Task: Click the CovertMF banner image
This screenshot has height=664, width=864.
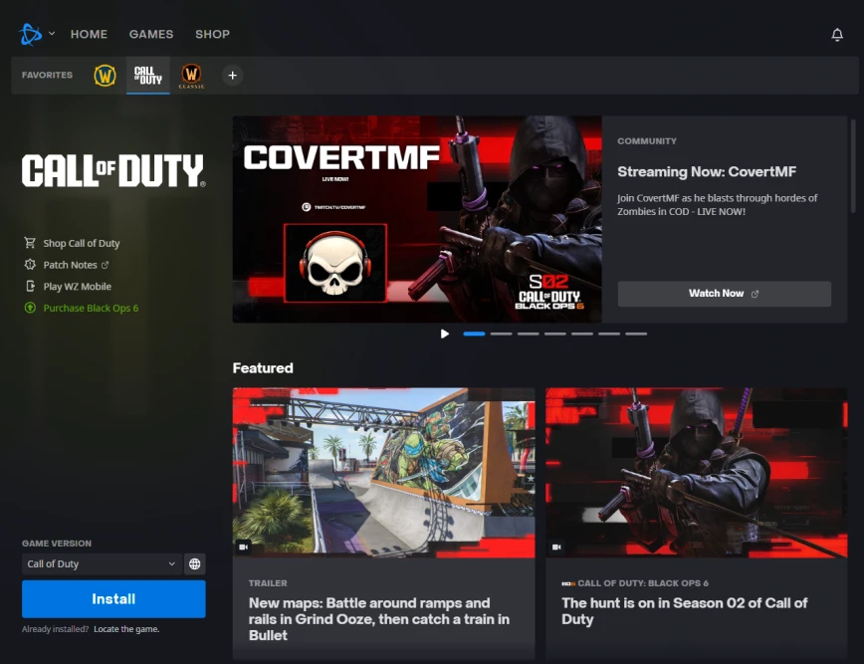Action: 417,219
